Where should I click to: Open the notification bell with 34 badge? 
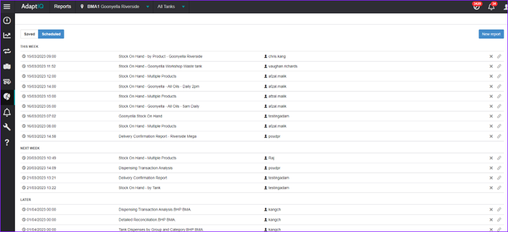click(x=492, y=6)
